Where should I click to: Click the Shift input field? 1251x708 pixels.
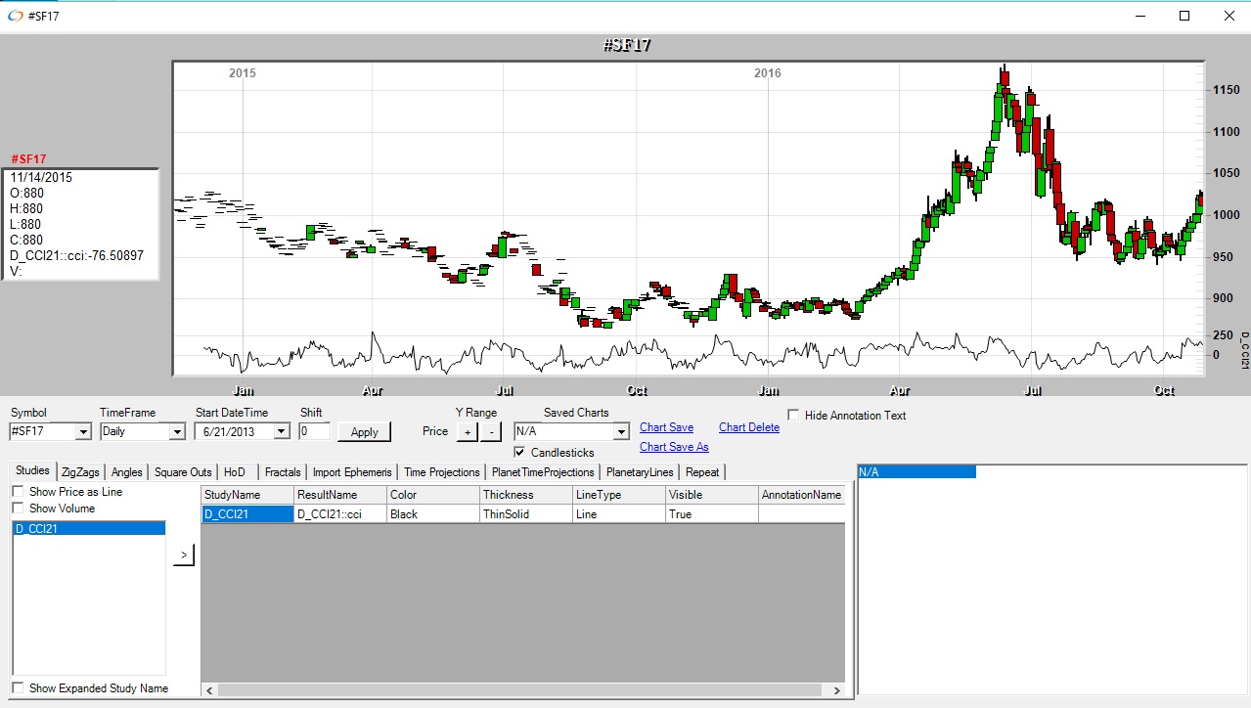(314, 431)
